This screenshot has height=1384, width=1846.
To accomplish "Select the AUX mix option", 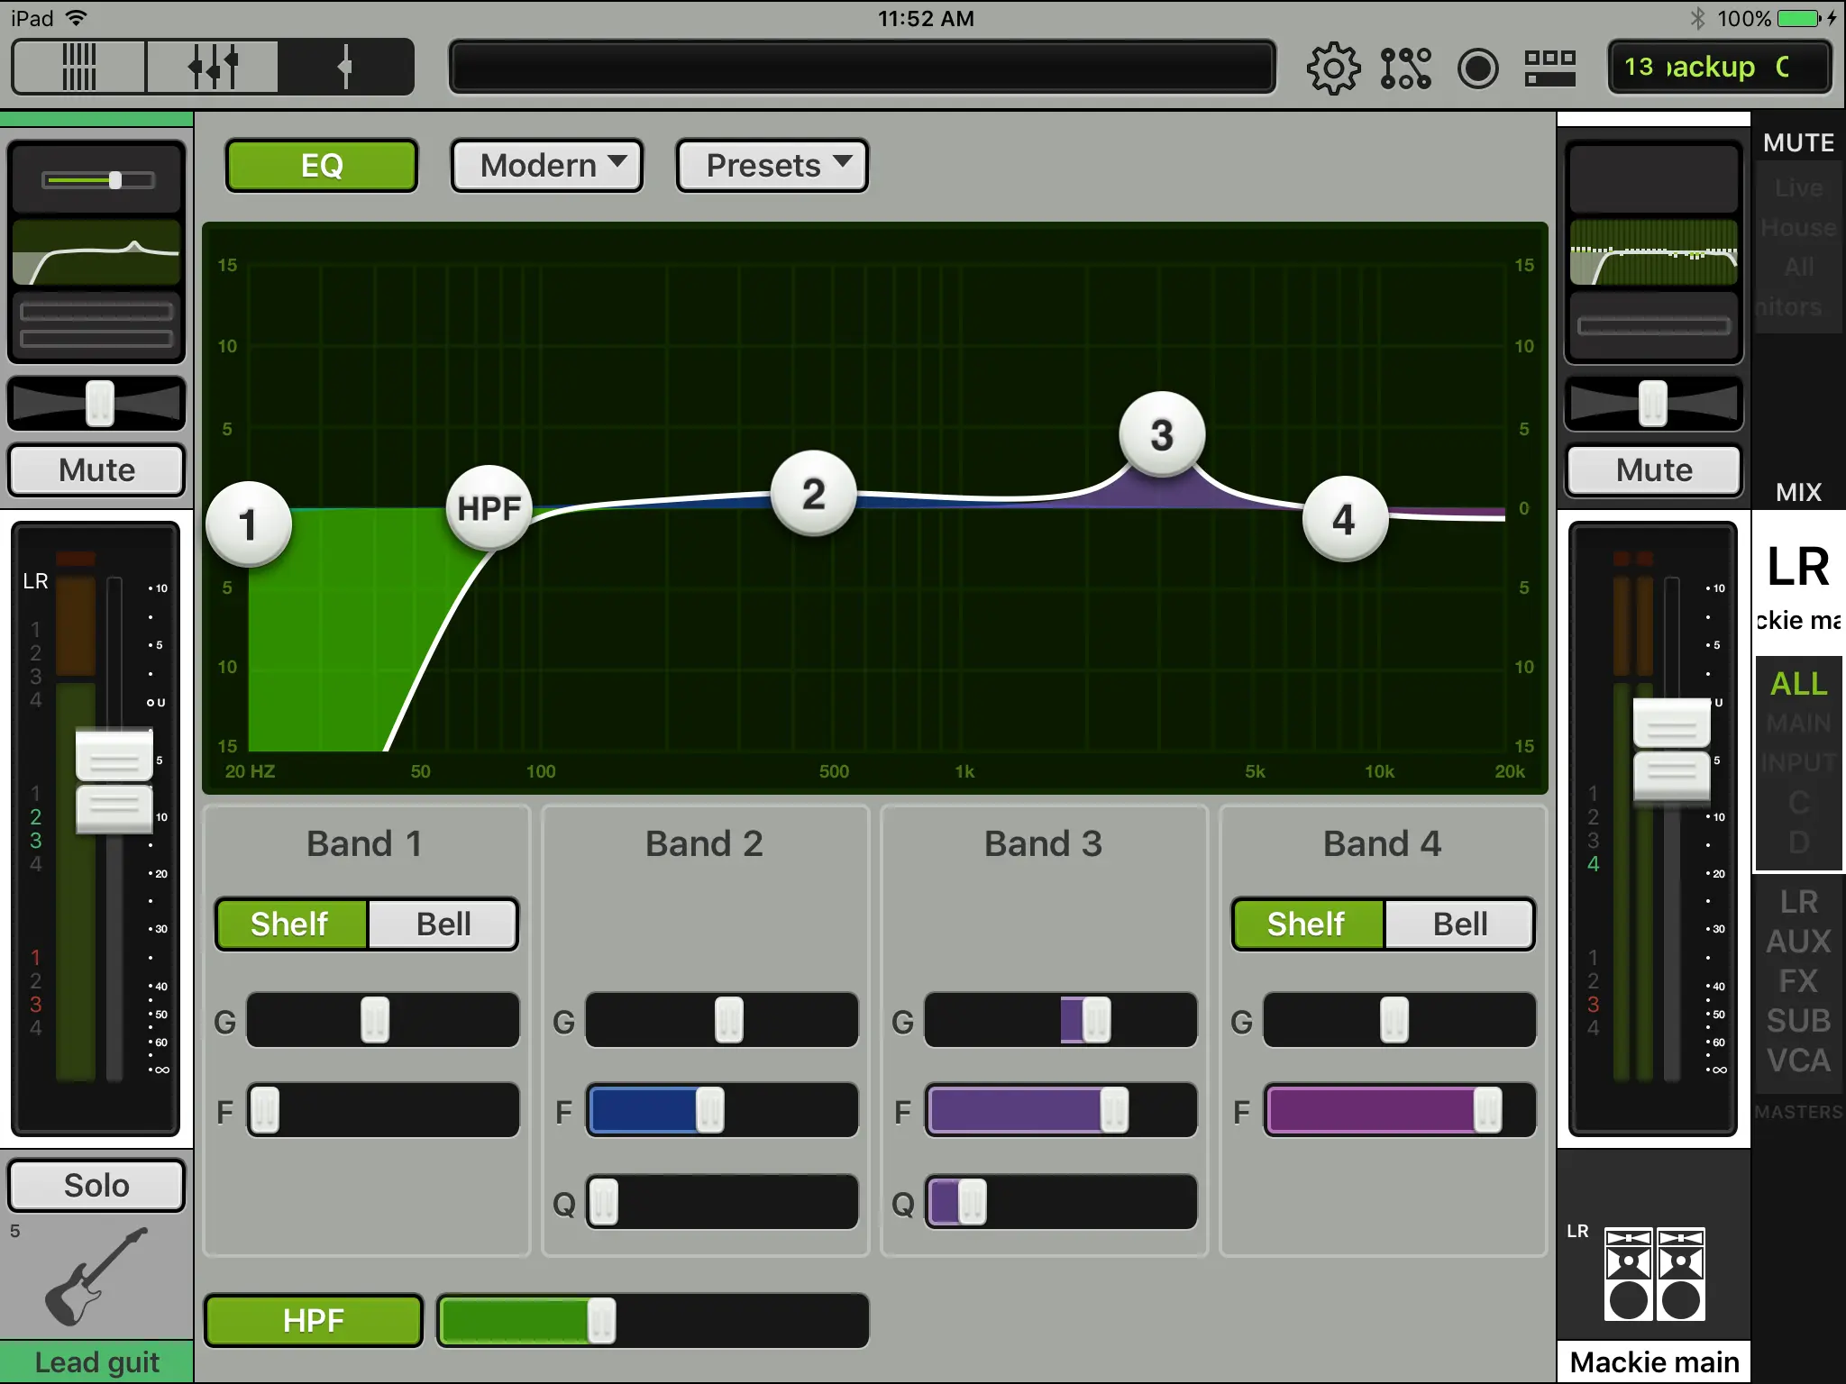I will (1798, 942).
